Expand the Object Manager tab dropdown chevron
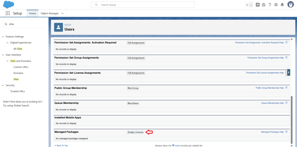This screenshot has height=147, width=297. click(63, 13)
